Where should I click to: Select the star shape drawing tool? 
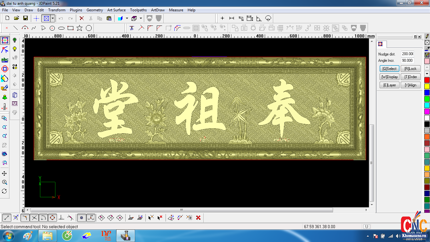pyautogui.click(x=80, y=28)
